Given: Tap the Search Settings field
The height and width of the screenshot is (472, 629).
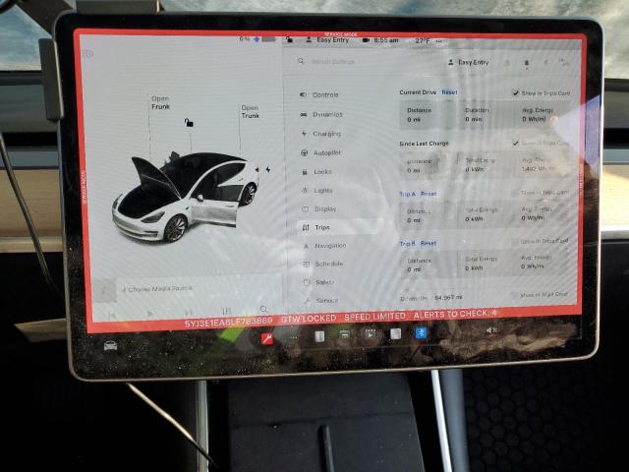Looking at the screenshot, I should [333, 62].
